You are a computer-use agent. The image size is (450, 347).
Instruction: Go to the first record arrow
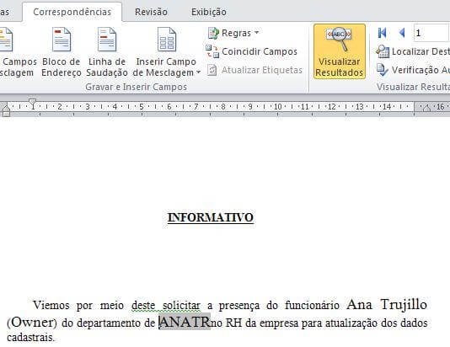(x=382, y=33)
